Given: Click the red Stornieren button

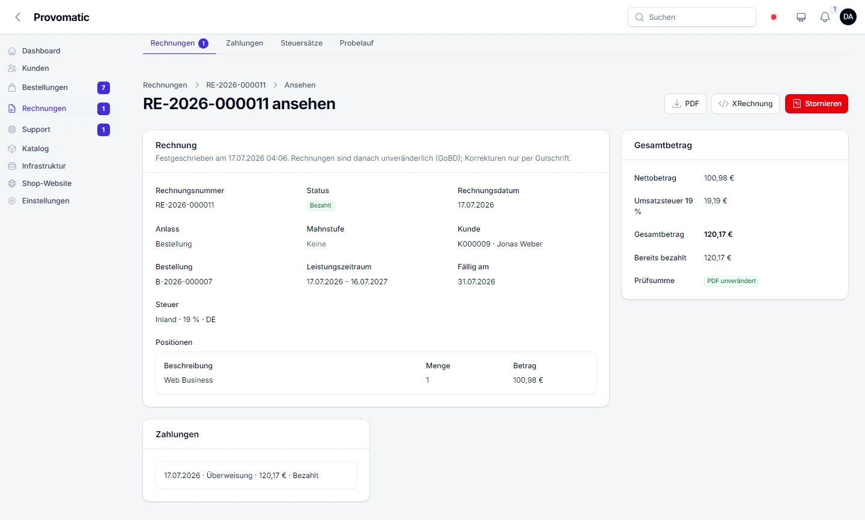Looking at the screenshot, I should pos(816,104).
